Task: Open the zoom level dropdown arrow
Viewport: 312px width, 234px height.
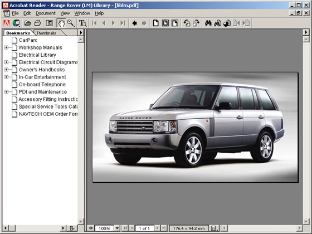Action: pos(117,228)
